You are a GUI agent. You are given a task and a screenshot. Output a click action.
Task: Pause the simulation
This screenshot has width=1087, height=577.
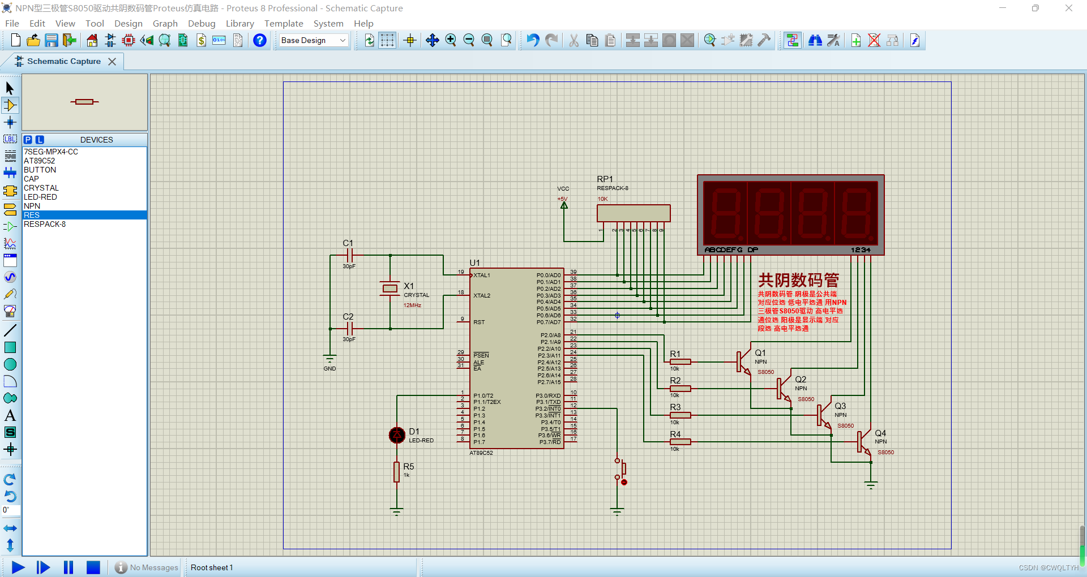click(x=69, y=567)
